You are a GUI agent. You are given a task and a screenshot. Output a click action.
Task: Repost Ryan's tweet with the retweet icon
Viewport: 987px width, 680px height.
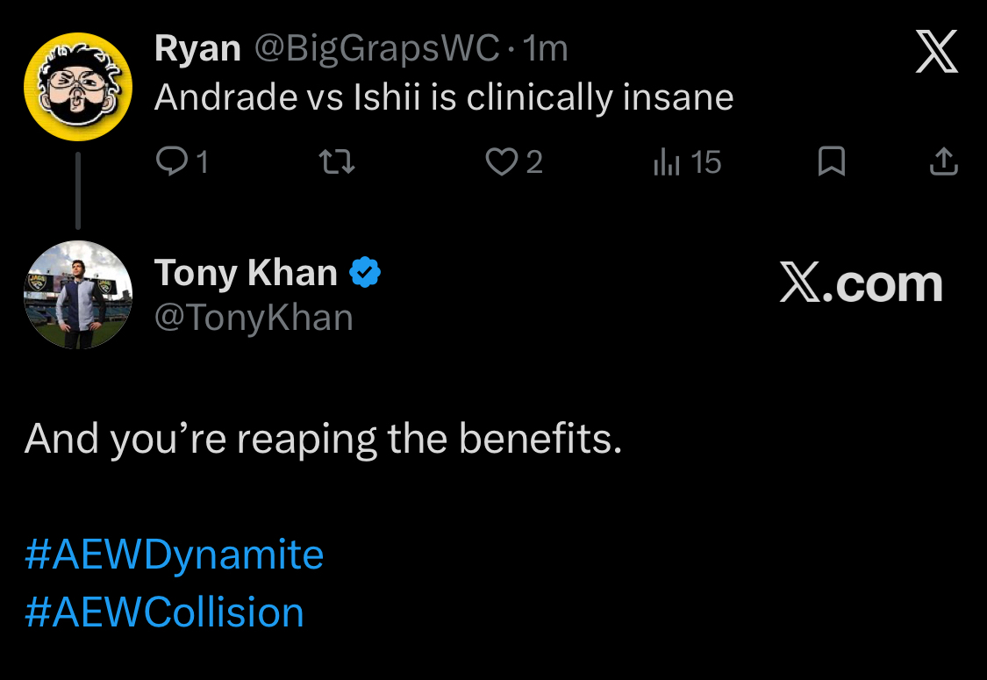[338, 161]
